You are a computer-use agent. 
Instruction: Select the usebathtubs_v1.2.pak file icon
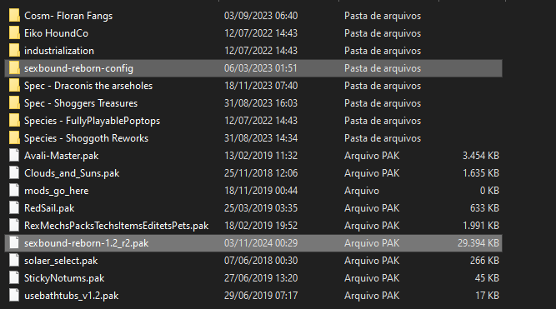14,296
